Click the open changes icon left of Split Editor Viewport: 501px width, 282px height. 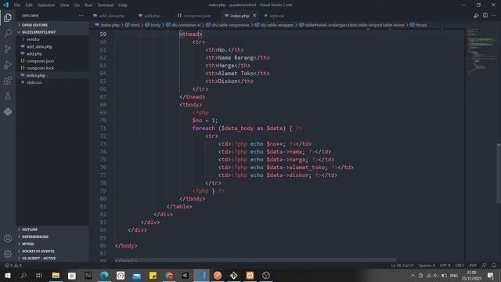[476, 16]
